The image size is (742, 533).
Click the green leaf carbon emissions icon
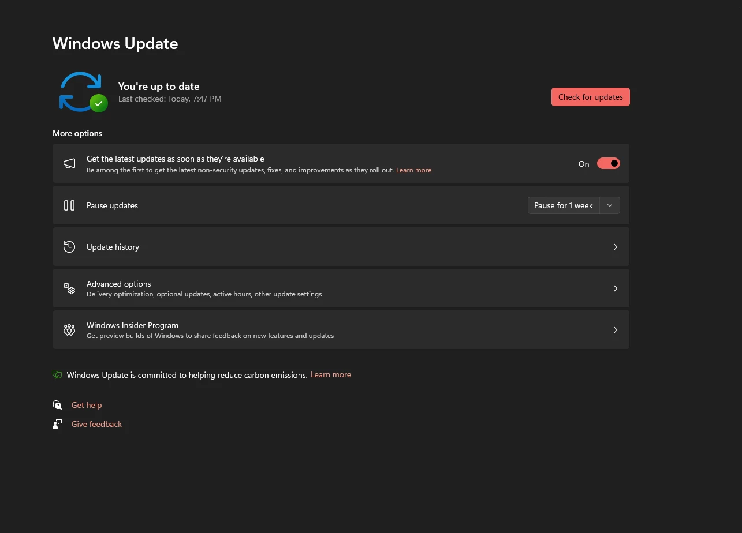click(x=57, y=375)
